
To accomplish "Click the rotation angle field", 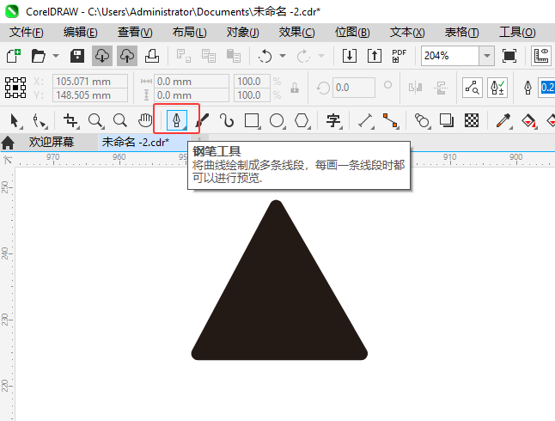I will [x=353, y=88].
